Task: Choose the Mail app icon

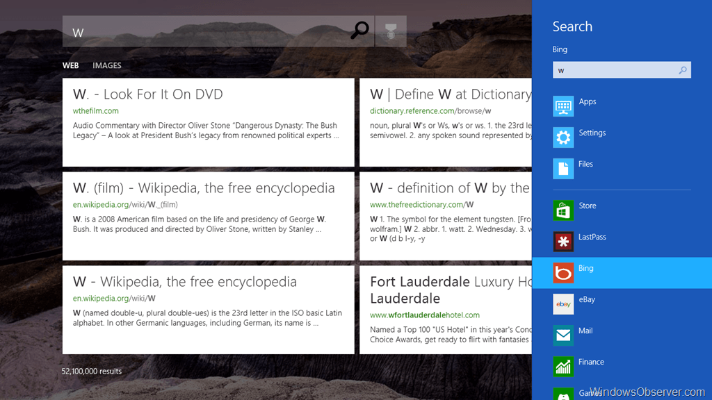Action: tap(563, 335)
